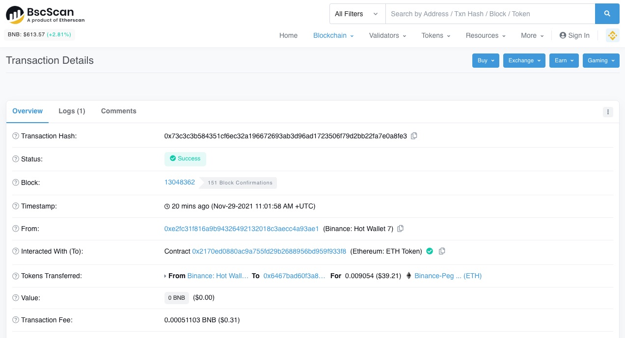Click help icon beside Tokens Transferred
Image resolution: width=625 pixels, height=338 pixels.
point(16,276)
